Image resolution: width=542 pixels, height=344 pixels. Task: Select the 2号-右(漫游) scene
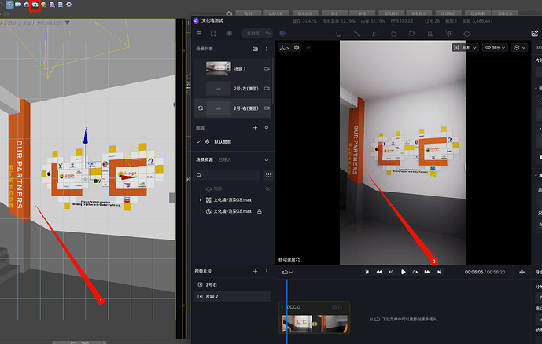pyautogui.click(x=232, y=108)
